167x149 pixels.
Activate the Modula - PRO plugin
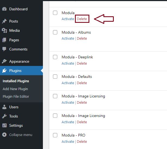pyautogui.click(x=68, y=141)
